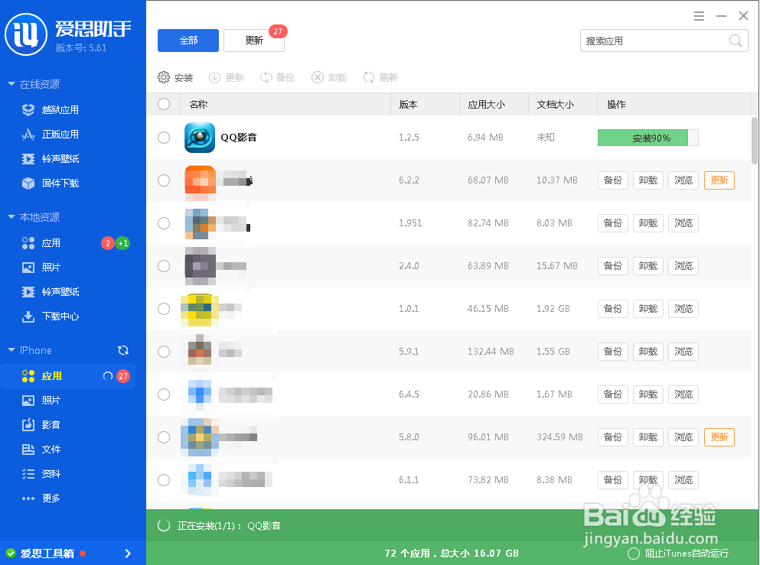Click the app list vertical scrollbar

click(754, 141)
